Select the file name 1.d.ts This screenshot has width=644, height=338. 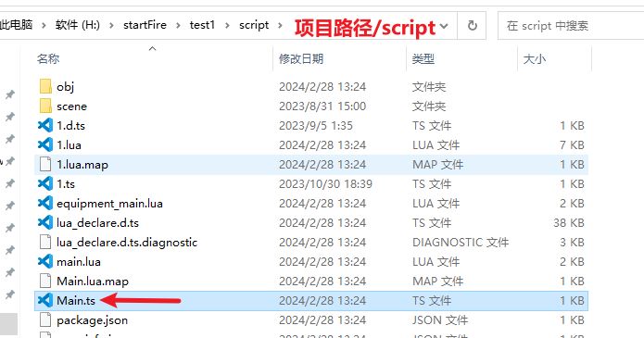(x=70, y=126)
